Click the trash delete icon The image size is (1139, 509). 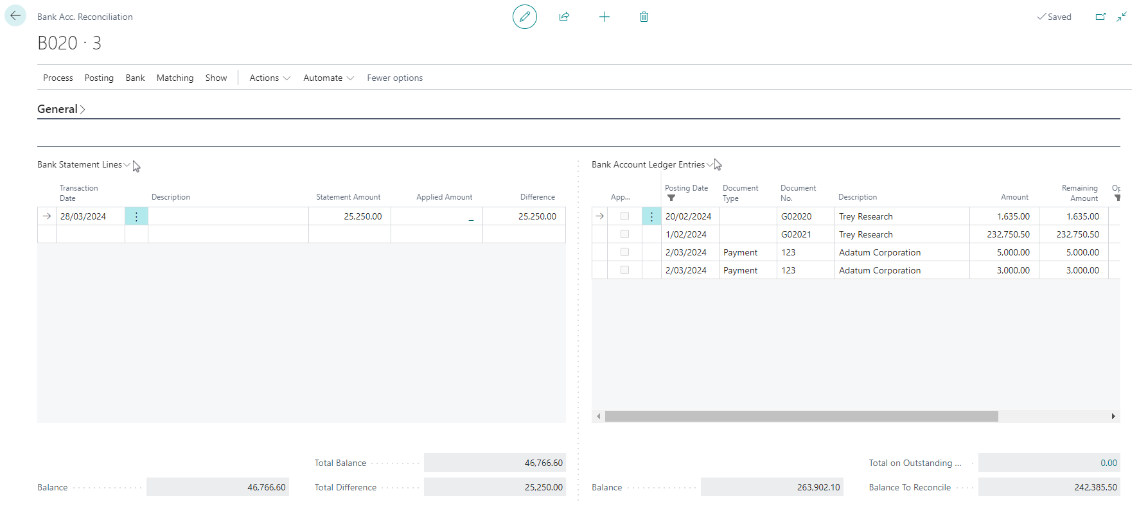pyautogui.click(x=644, y=17)
